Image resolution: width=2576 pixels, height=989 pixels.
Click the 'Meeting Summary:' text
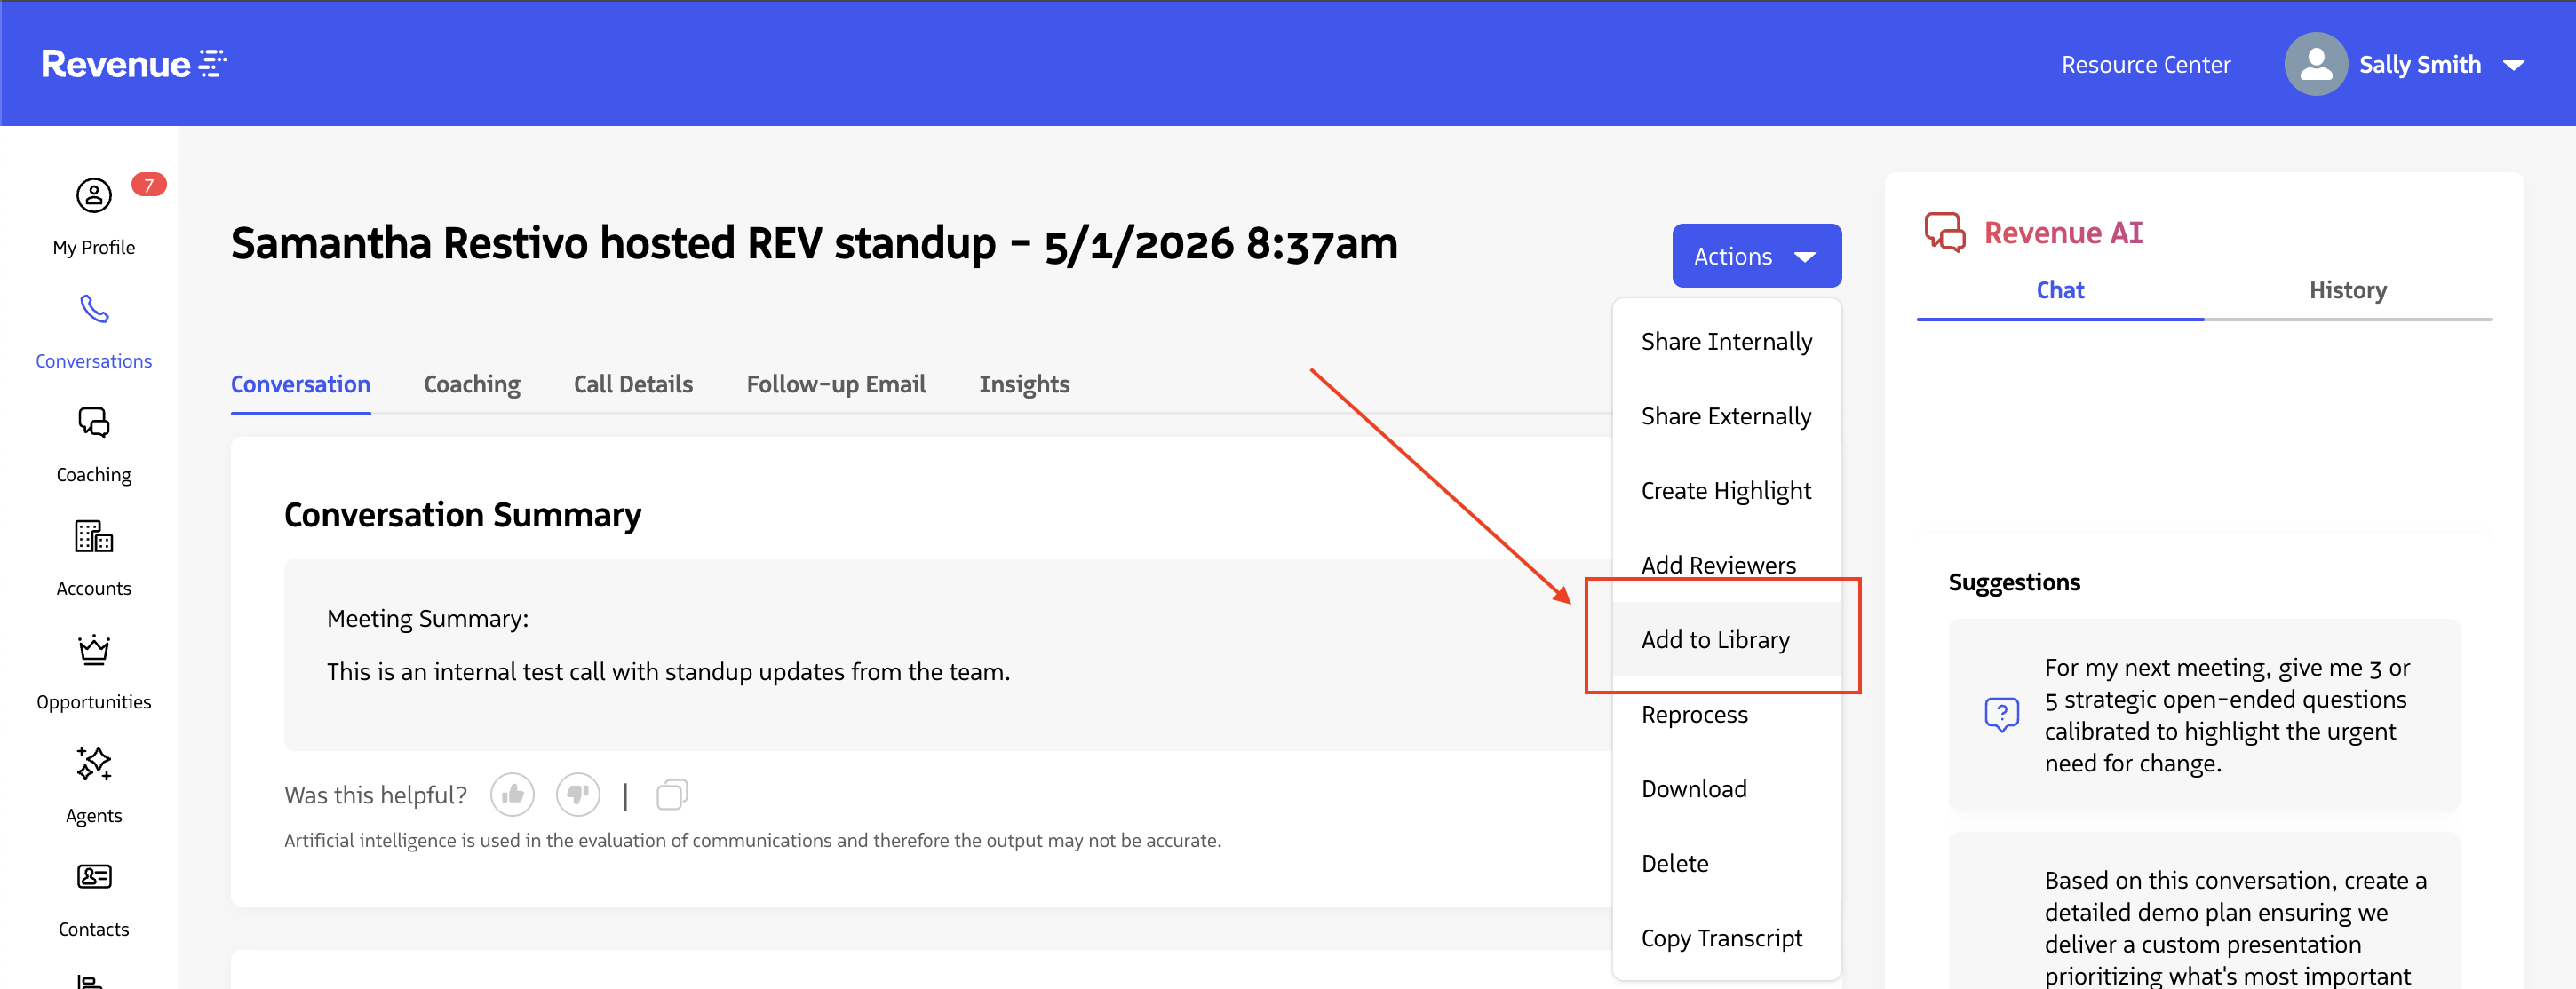coord(428,620)
